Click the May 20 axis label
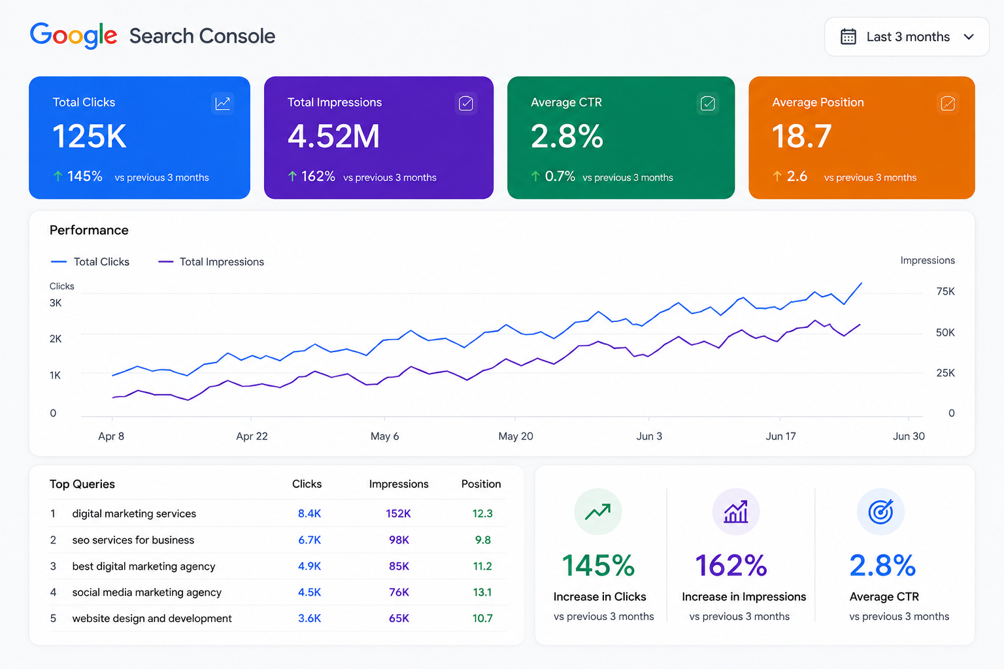Image resolution: width=1004 pixels, height=669 pixels. pyautogui.click(x=516, y=436)
